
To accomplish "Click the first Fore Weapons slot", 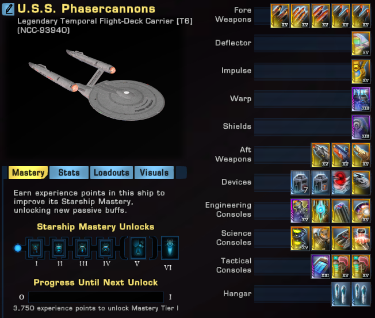I will [x=280, y=16].
